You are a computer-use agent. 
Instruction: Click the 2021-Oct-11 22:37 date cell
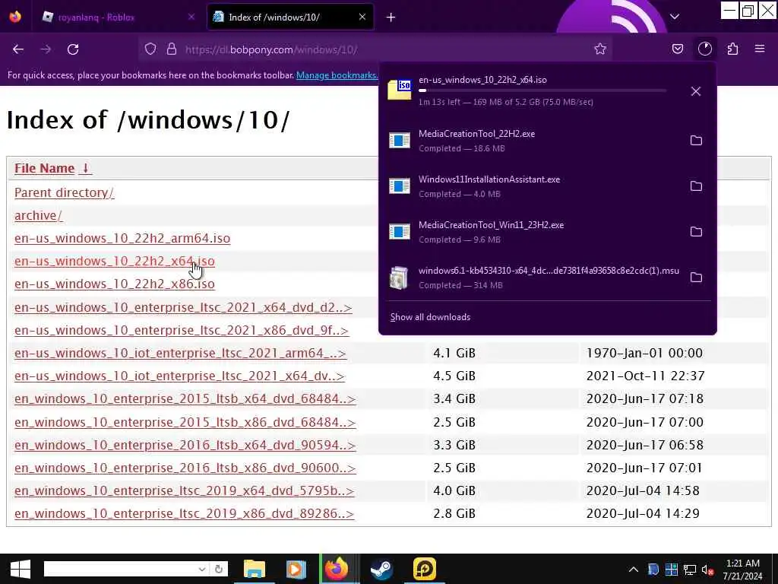tap(645, 376)
